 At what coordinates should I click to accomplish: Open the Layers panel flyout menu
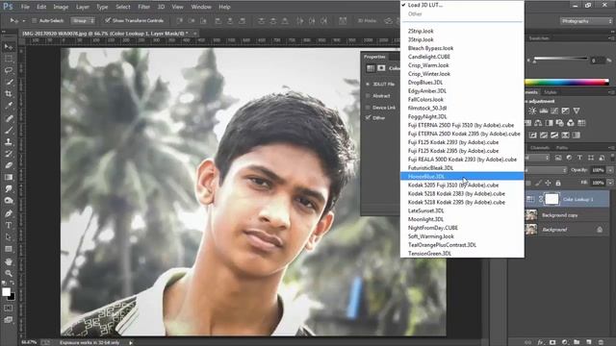point(611,147)
